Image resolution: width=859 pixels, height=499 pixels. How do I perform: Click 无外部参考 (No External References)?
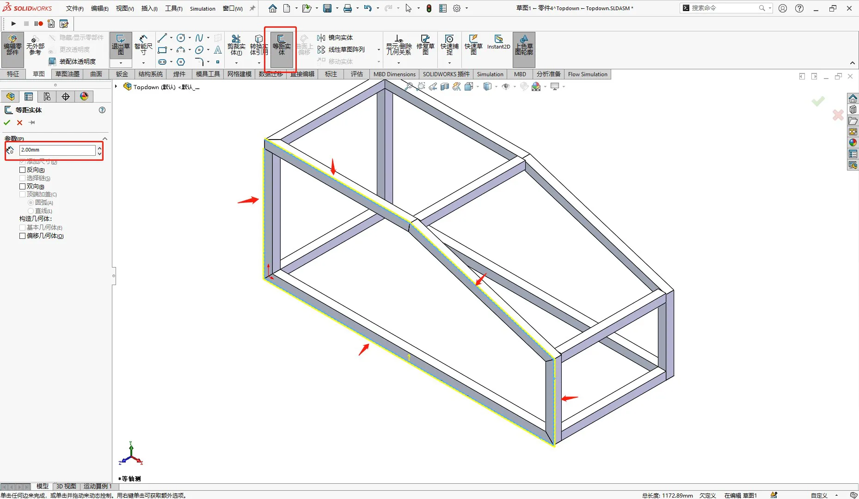(35, 45)
